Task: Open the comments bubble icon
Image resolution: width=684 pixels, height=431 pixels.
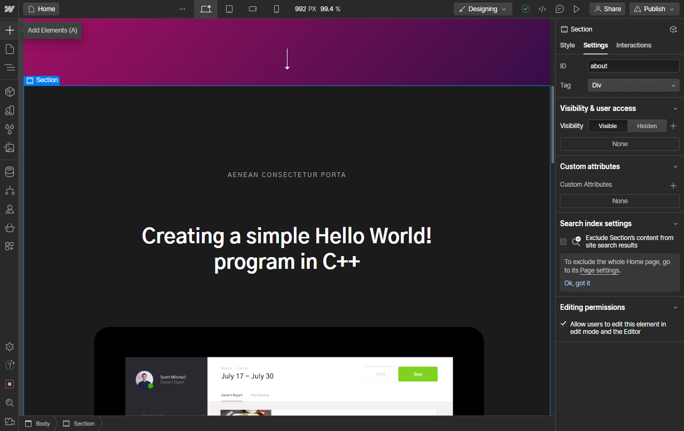Action: 559,9
